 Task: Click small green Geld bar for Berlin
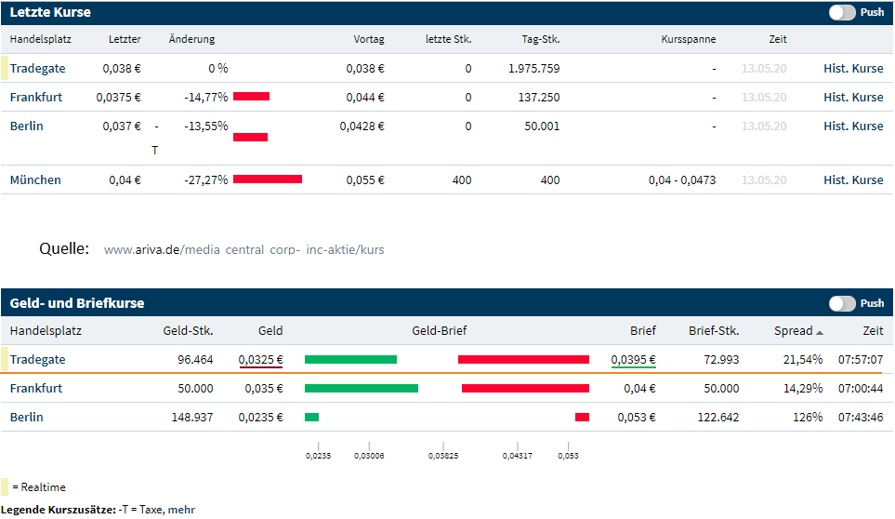311,417
